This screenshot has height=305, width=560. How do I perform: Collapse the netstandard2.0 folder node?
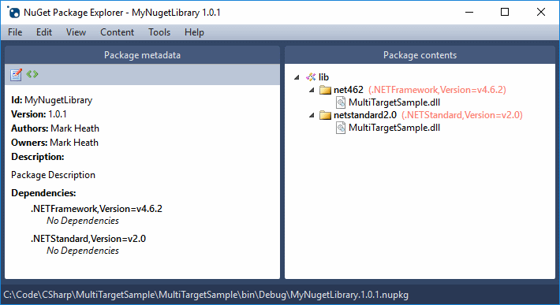[312, 115]
